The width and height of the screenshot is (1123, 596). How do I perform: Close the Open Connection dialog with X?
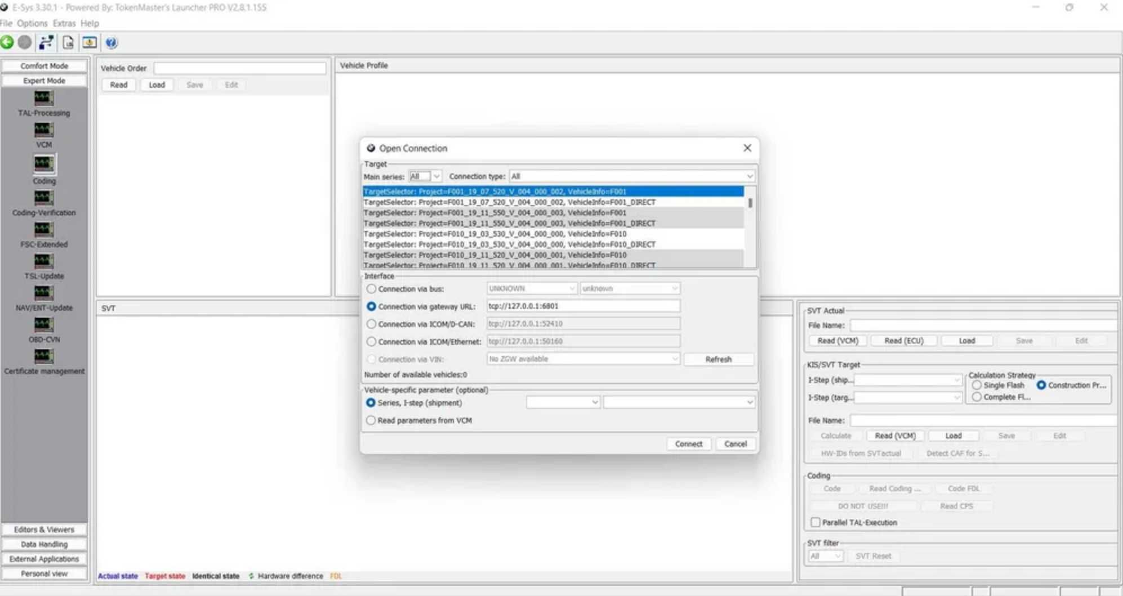pos(747,148)
